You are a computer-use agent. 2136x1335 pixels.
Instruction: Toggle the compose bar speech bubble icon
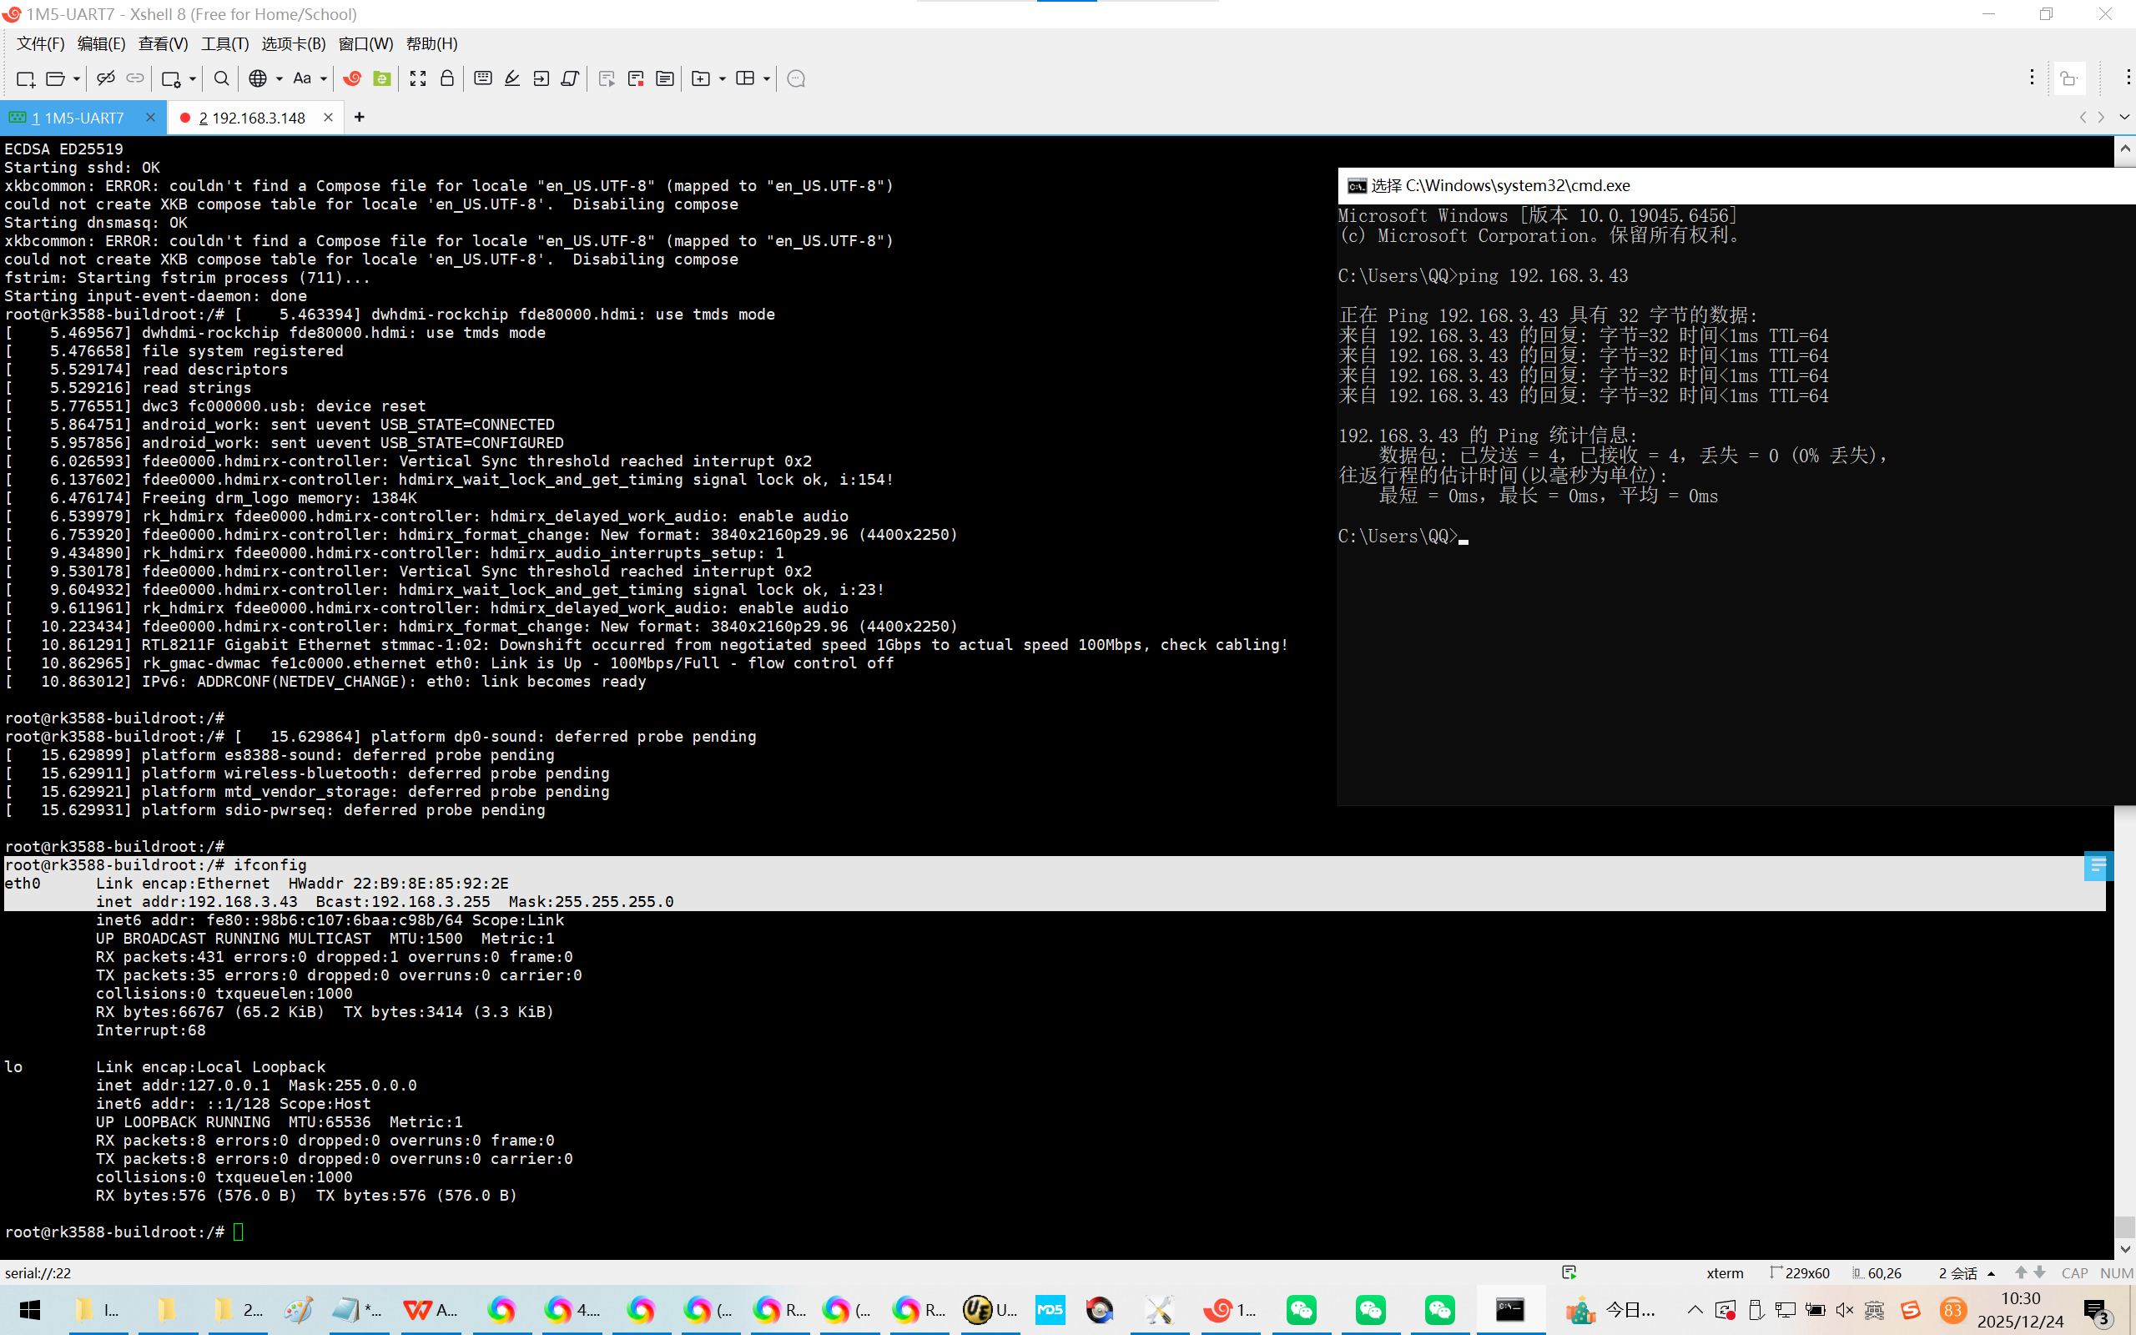click(x=795, y=78)
